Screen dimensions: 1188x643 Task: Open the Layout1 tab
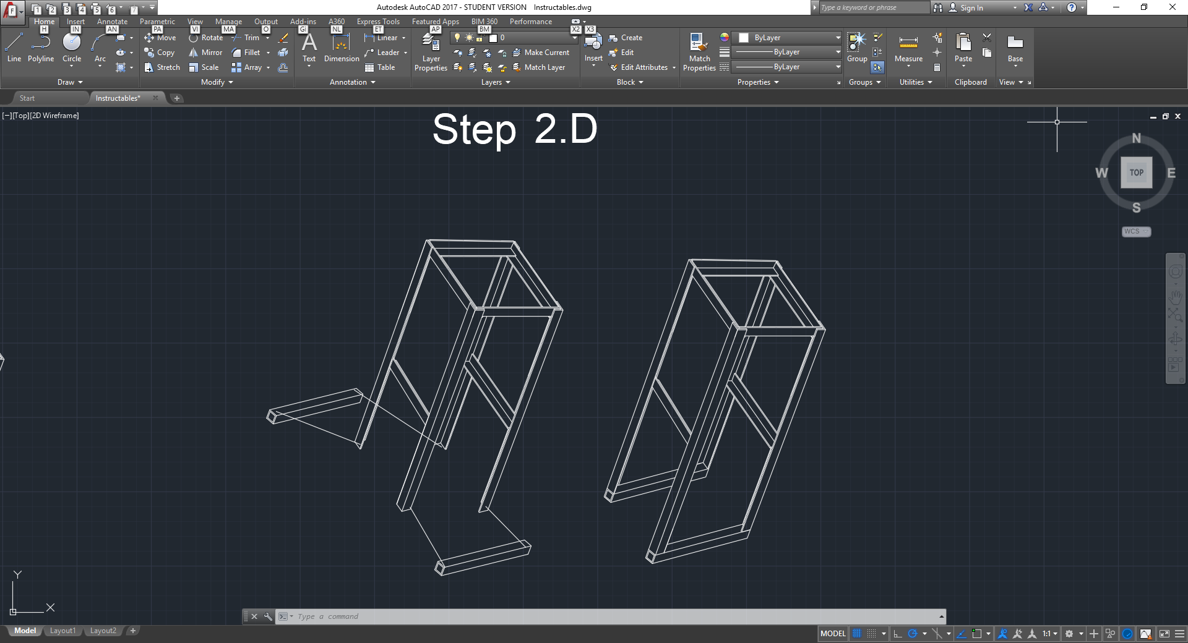coord(62,631)
